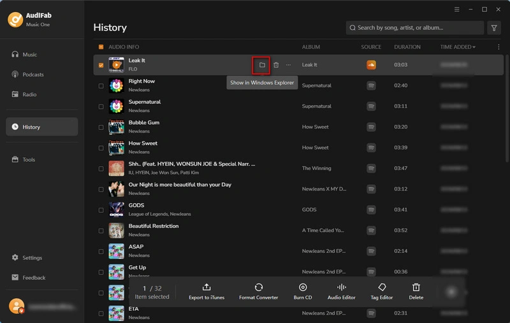510x323 pixels.
Task: Delete selected item from bottom toolbar
Action: tap(416, 292)
